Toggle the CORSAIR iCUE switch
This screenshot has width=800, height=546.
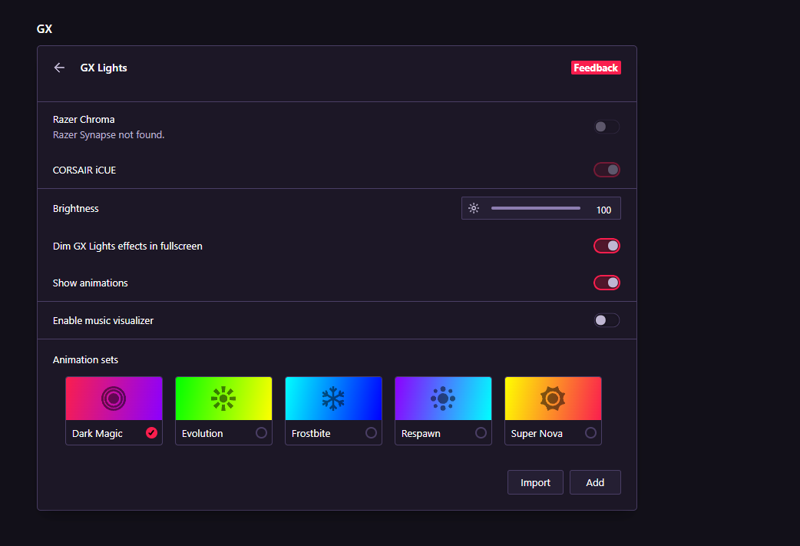(x=607, y=170)
